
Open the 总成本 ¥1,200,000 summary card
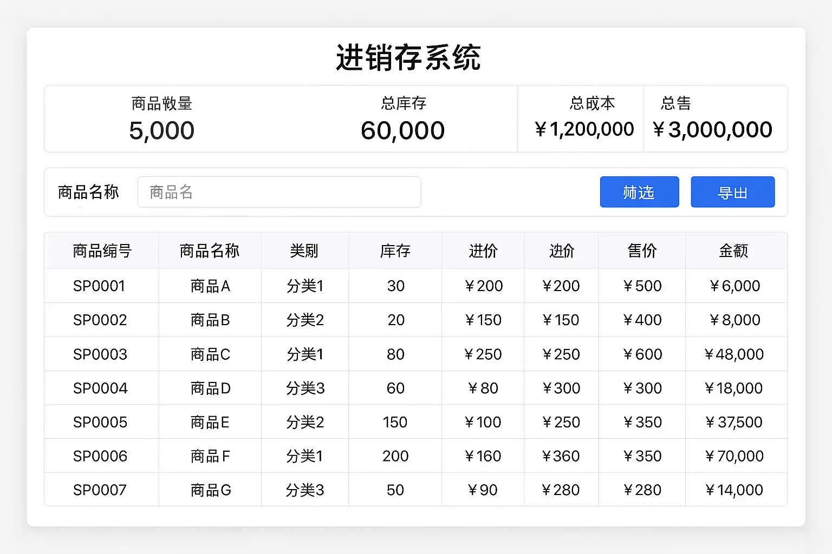coord(584,119)
